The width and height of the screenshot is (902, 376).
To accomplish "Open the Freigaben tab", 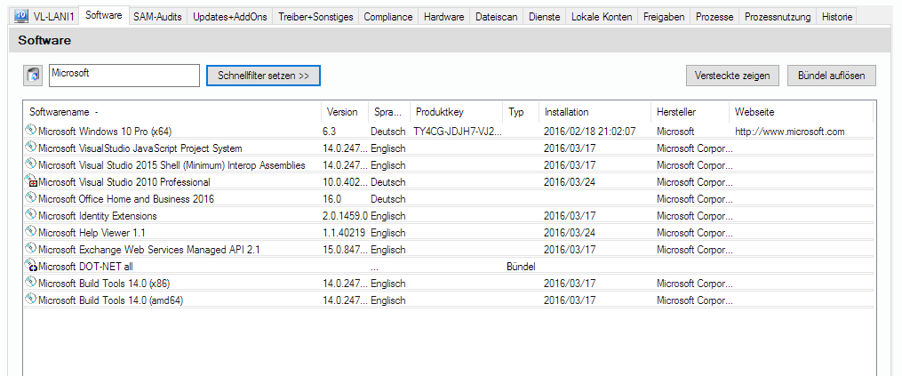I will pos(664,17).
